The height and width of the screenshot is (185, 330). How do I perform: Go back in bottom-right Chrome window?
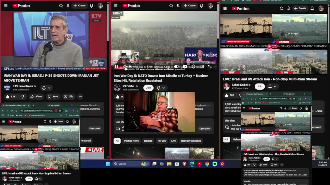(x=243, y=99)
